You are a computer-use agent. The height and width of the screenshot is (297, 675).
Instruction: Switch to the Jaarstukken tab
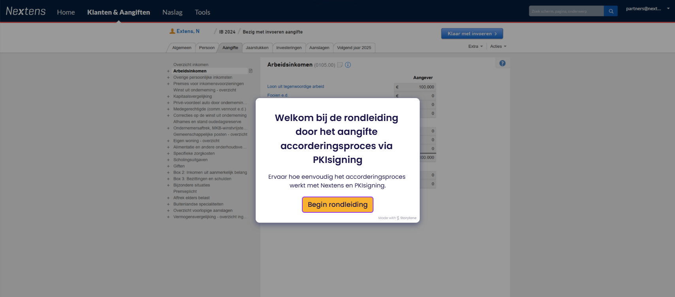[x=257, y=48]
